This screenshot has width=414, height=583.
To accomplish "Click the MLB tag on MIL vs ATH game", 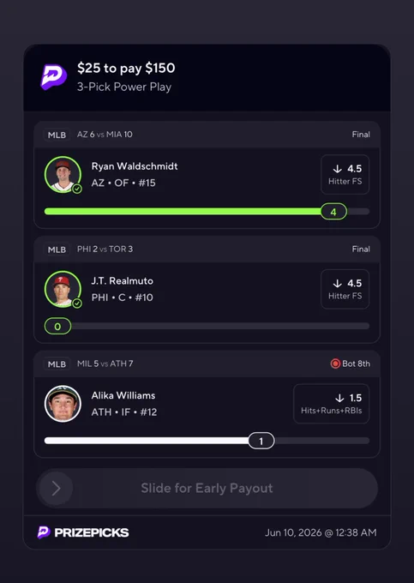I will 57,364.
